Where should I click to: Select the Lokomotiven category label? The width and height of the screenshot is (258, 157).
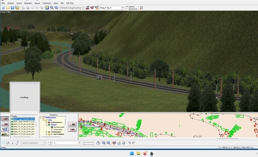[56, 122]
